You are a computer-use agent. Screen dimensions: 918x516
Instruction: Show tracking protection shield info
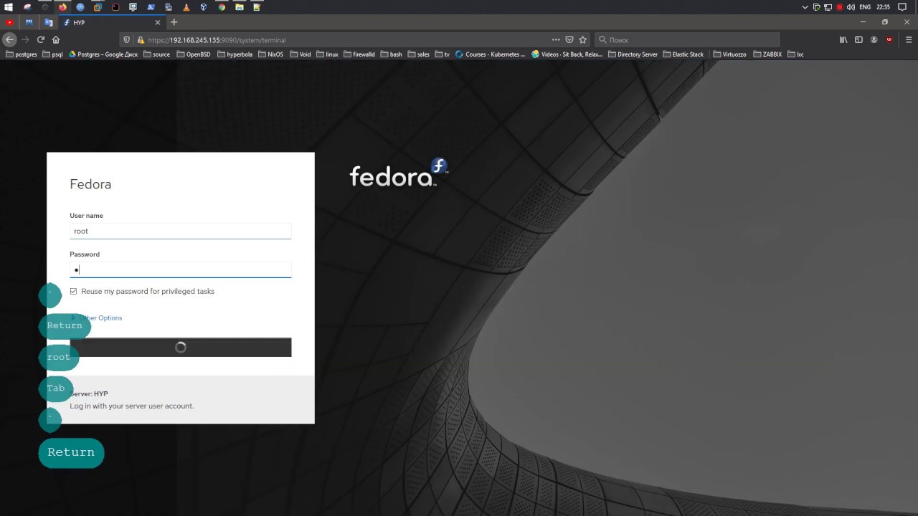pyautogui.click(x=127, y=40)
